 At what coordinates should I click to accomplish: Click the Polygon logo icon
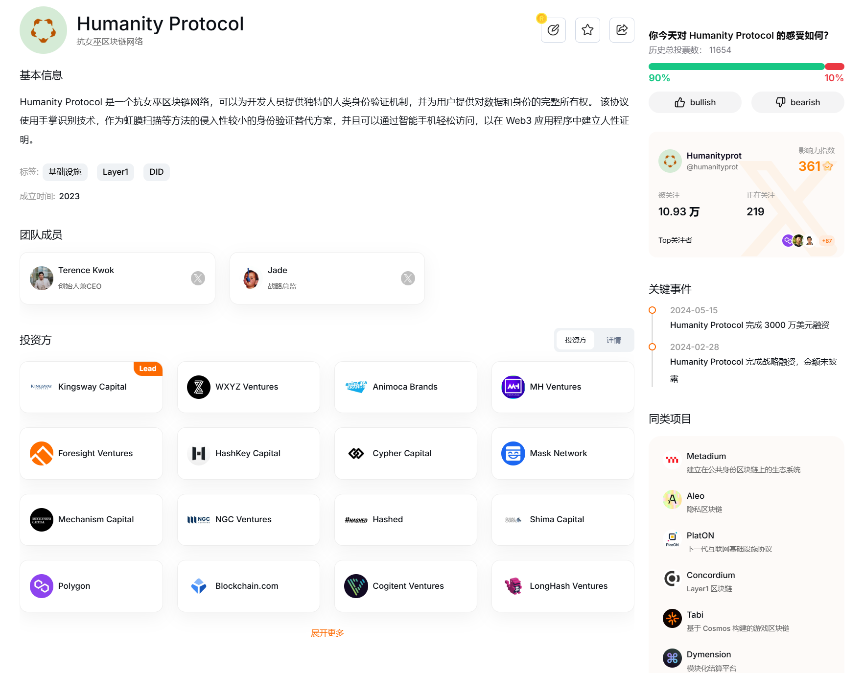pos(42,586)
